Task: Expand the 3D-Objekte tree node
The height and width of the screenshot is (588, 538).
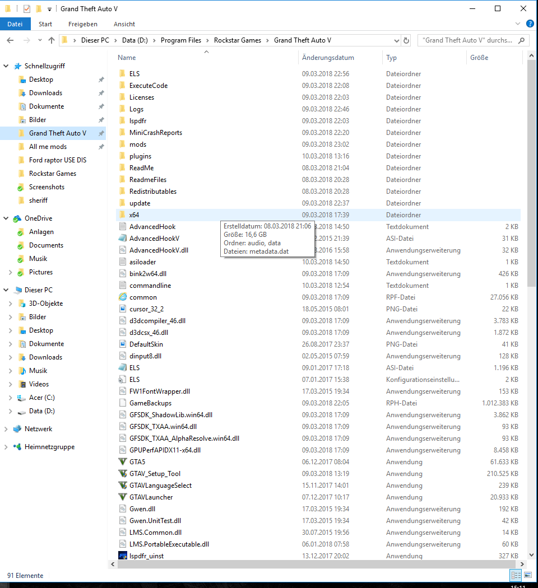Action: pos(11,304)
